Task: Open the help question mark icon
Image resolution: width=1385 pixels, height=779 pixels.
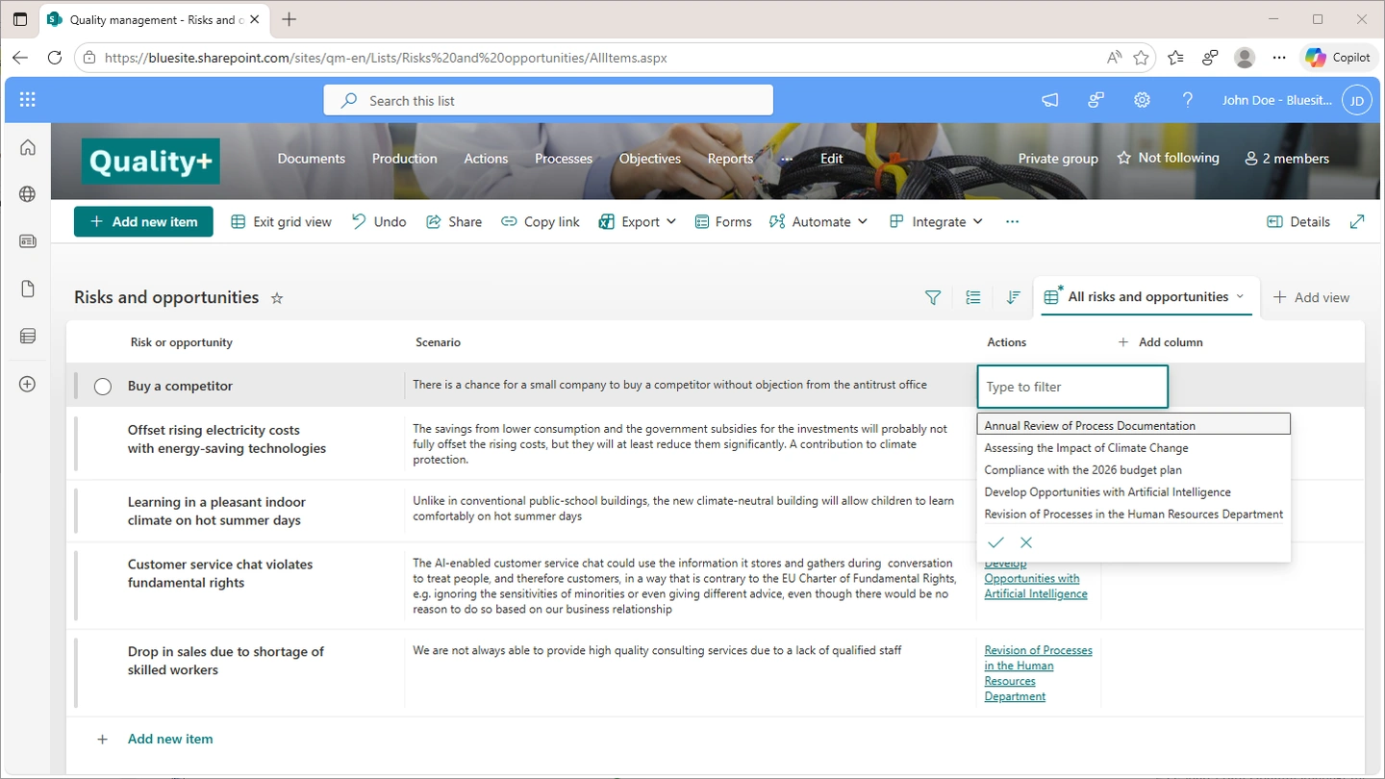Action: point(1188,100)
